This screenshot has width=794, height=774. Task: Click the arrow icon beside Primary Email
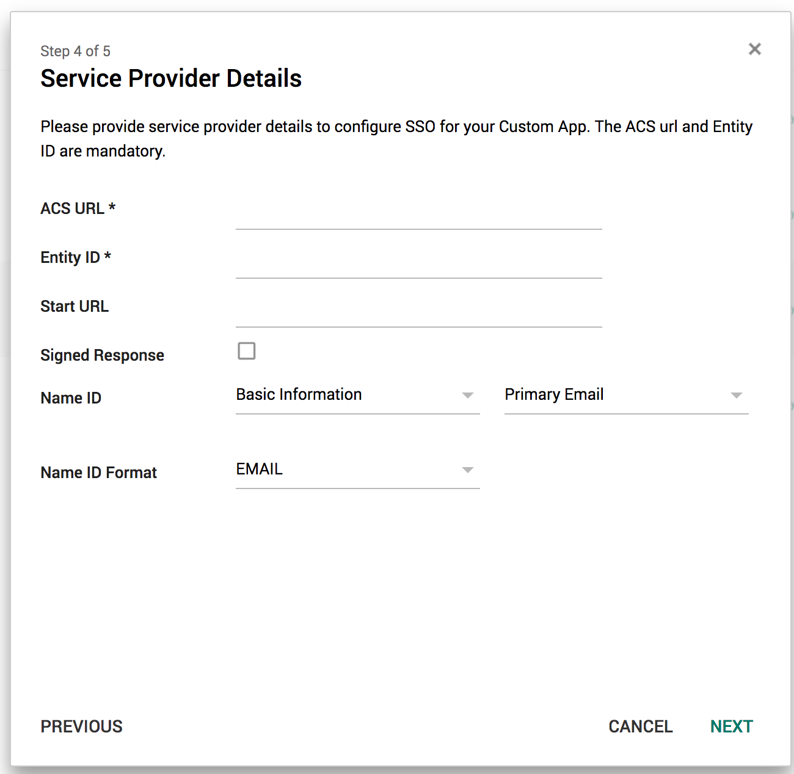point(737,396)
